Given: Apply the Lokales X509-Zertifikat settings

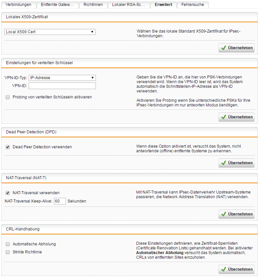Looking at the screenshot, I should click(236, 48).
